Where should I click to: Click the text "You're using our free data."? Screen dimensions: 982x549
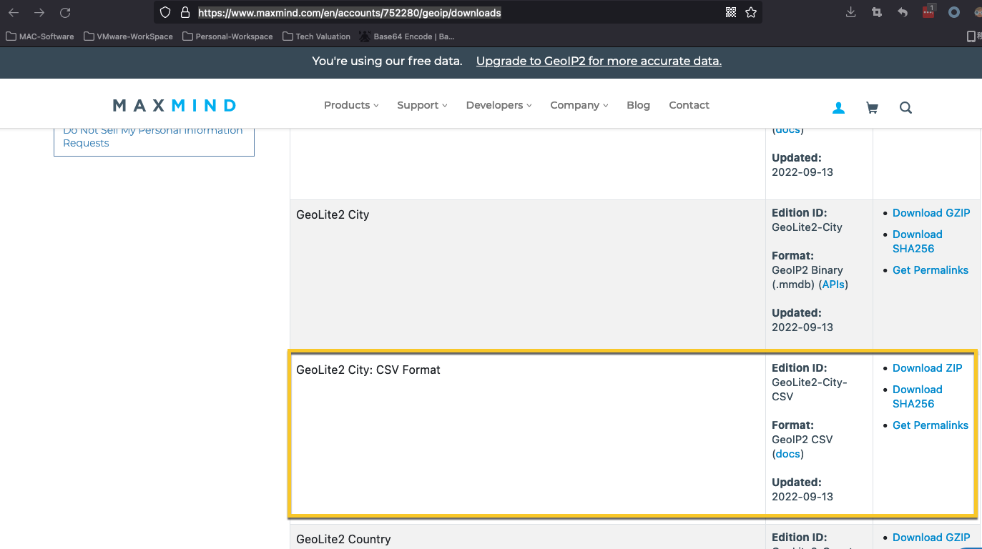387,61
